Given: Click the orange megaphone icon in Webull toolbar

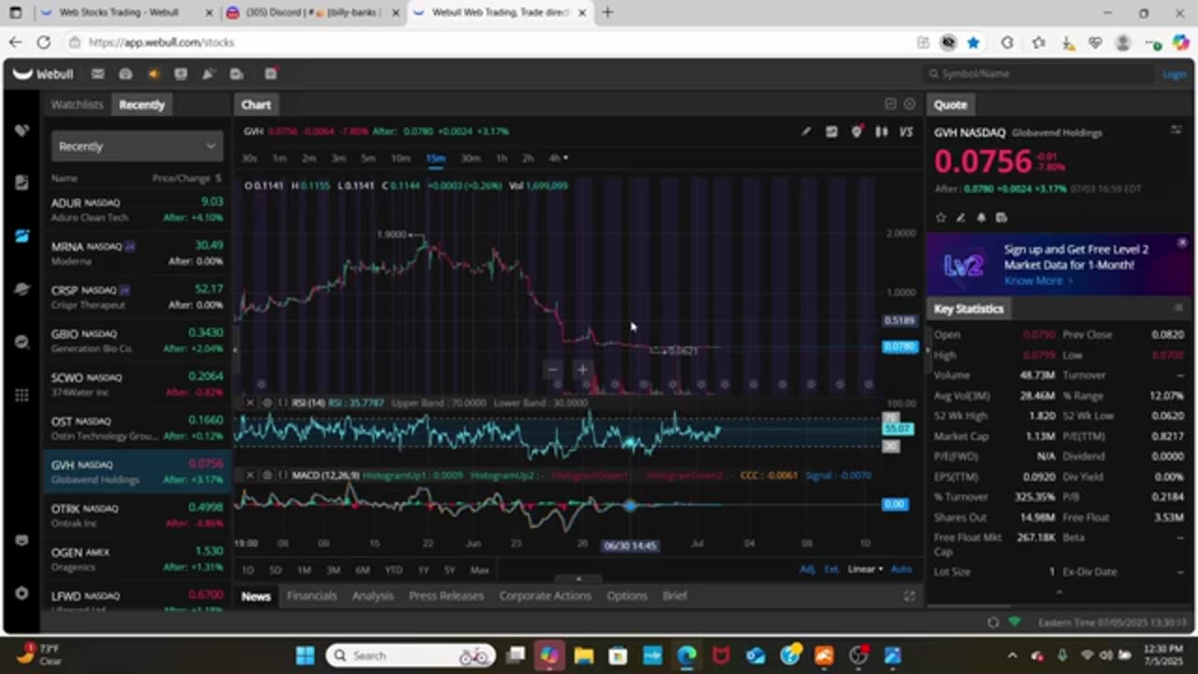Looking at the screenshot, I should pyautogui.click(x=153, y=74).
